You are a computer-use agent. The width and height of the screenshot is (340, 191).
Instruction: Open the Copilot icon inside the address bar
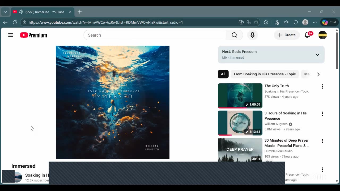[x=241, y=22]
